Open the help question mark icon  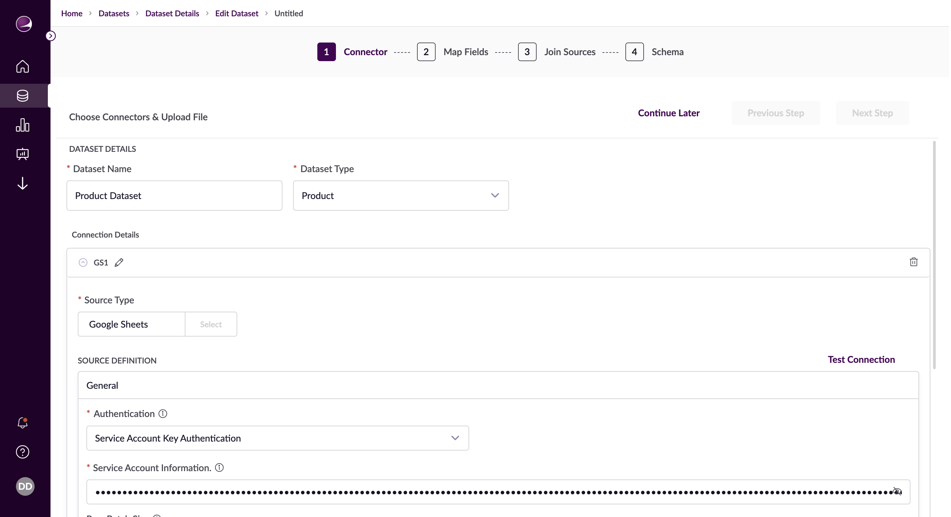tap(23, 452)
